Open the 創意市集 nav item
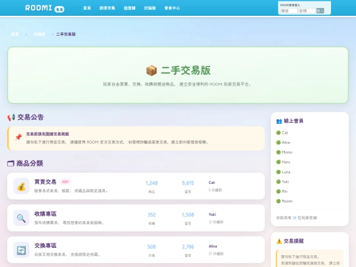The image size is (356, 267). (107, 8)
